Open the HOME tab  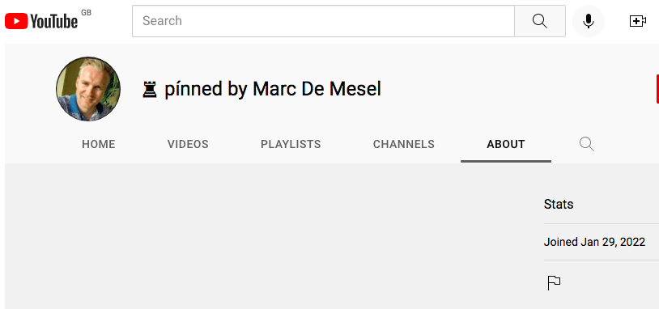tap(99, 145)
